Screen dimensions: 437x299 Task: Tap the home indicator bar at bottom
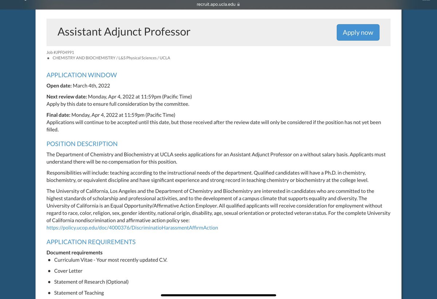[219, 295]
